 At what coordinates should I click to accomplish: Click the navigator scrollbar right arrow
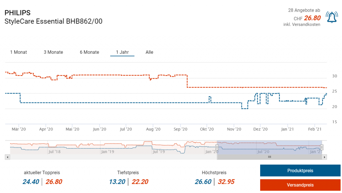click(x=324, y=157)
